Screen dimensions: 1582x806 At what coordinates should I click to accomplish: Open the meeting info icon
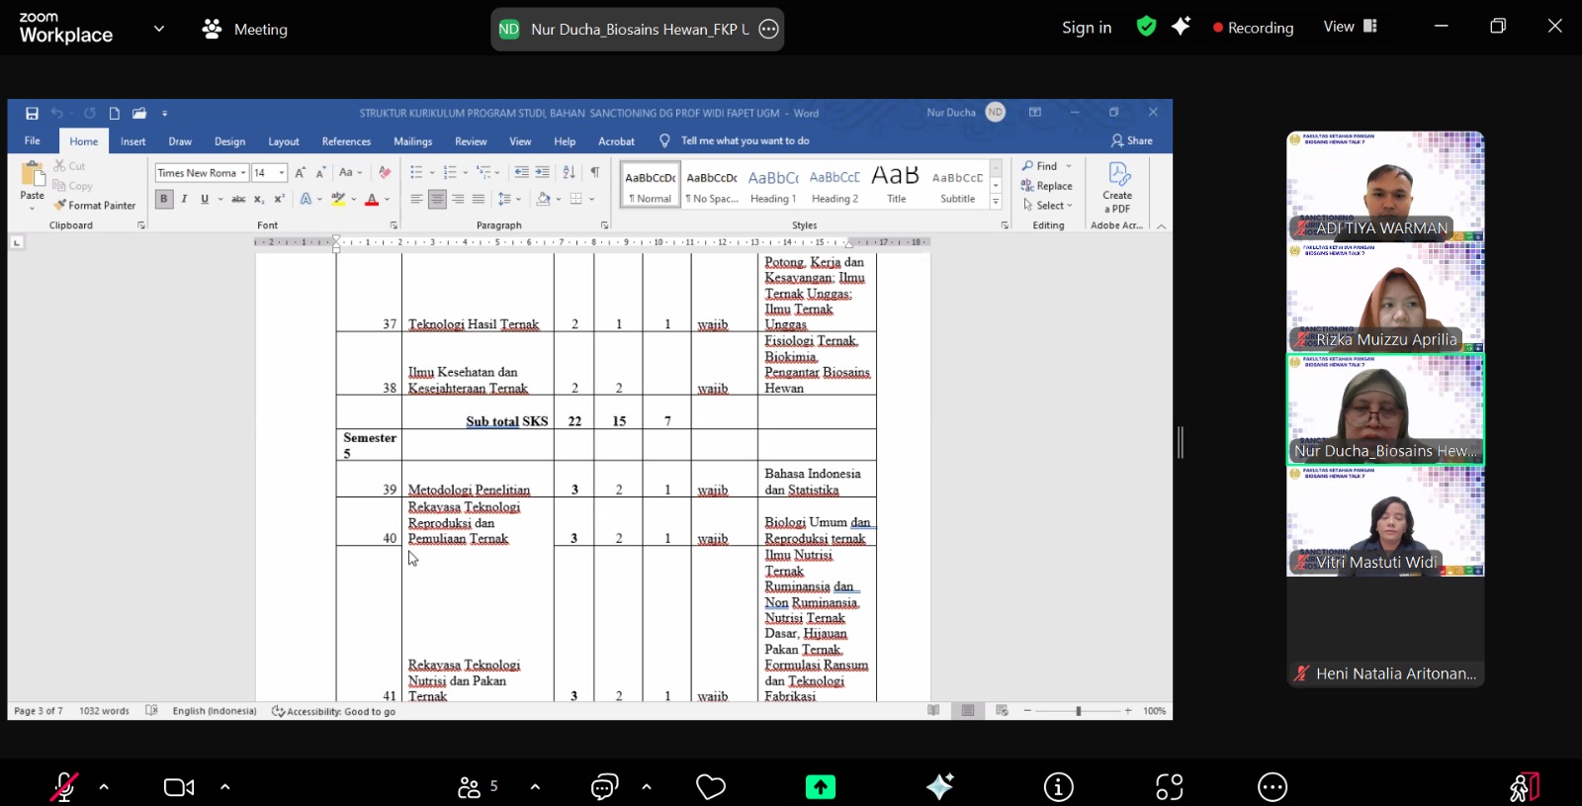coord(1058,787)
